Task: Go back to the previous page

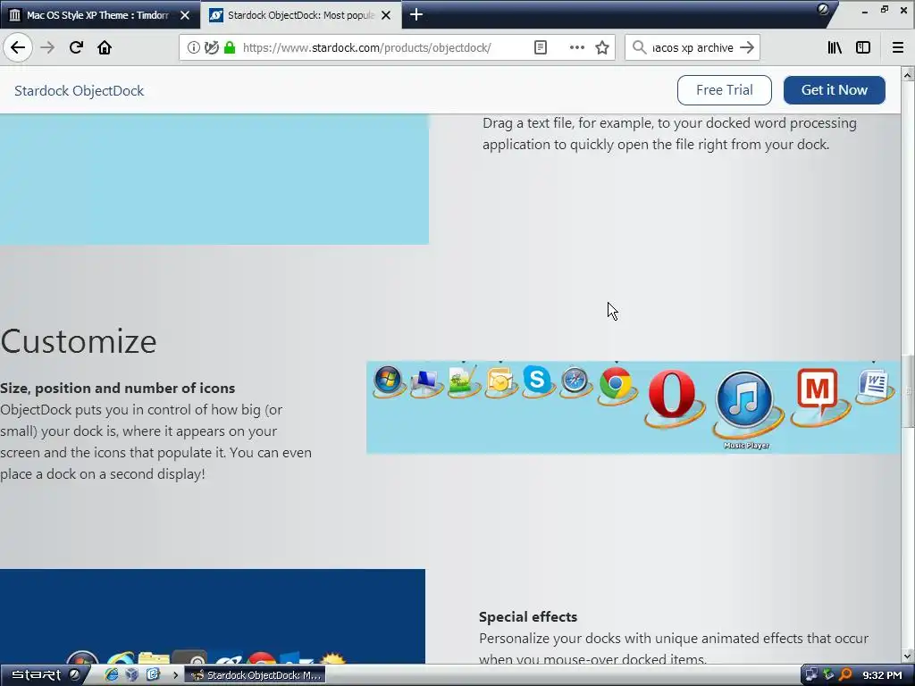Action: pyautogui.click(x=18, y=47)
